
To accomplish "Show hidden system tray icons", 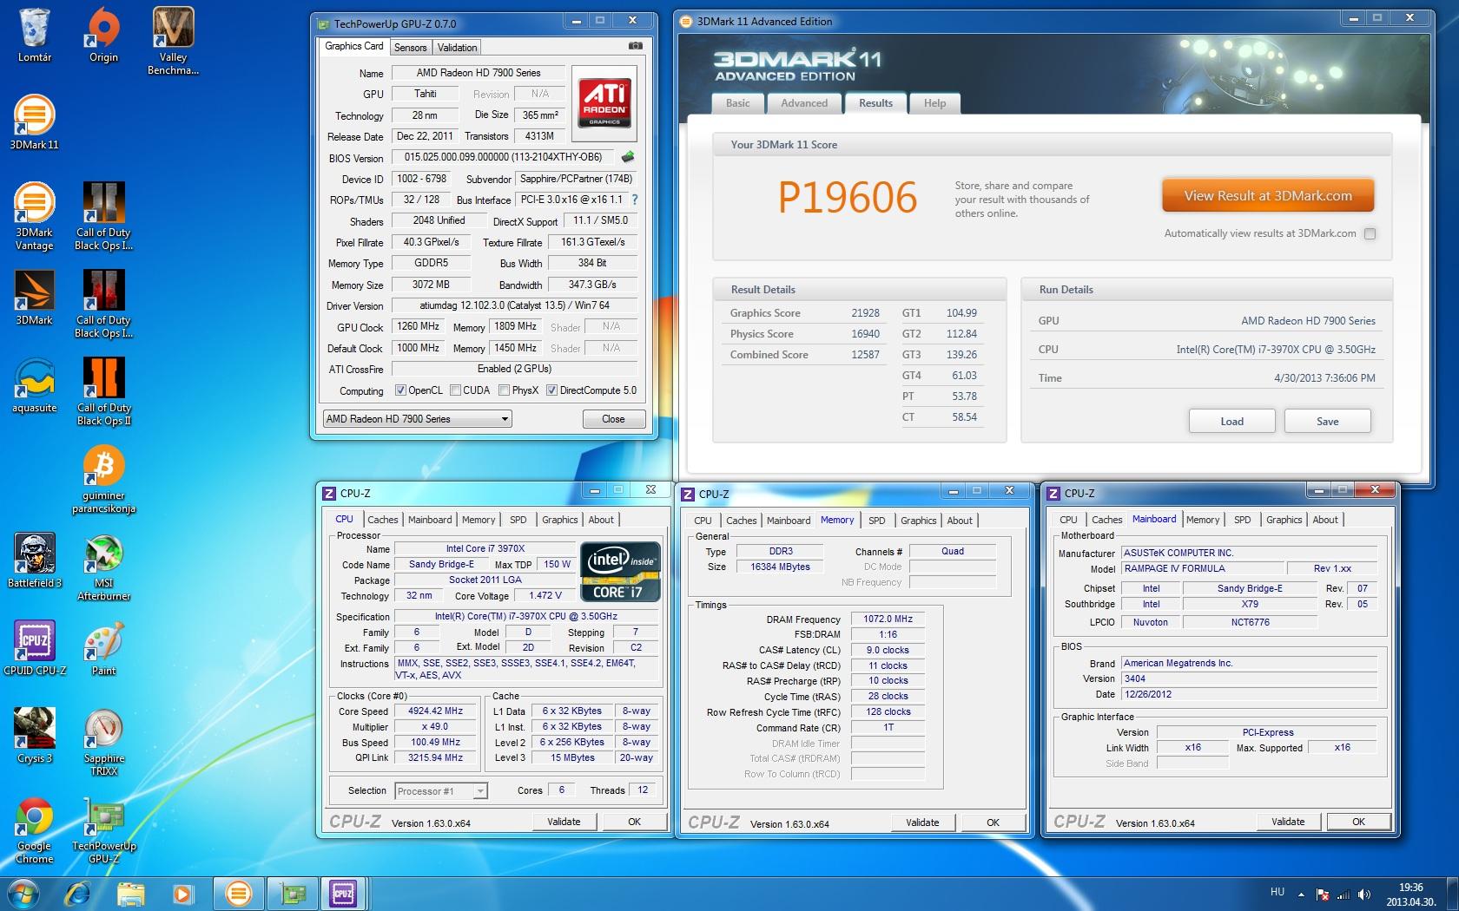I will (1301, 895).
